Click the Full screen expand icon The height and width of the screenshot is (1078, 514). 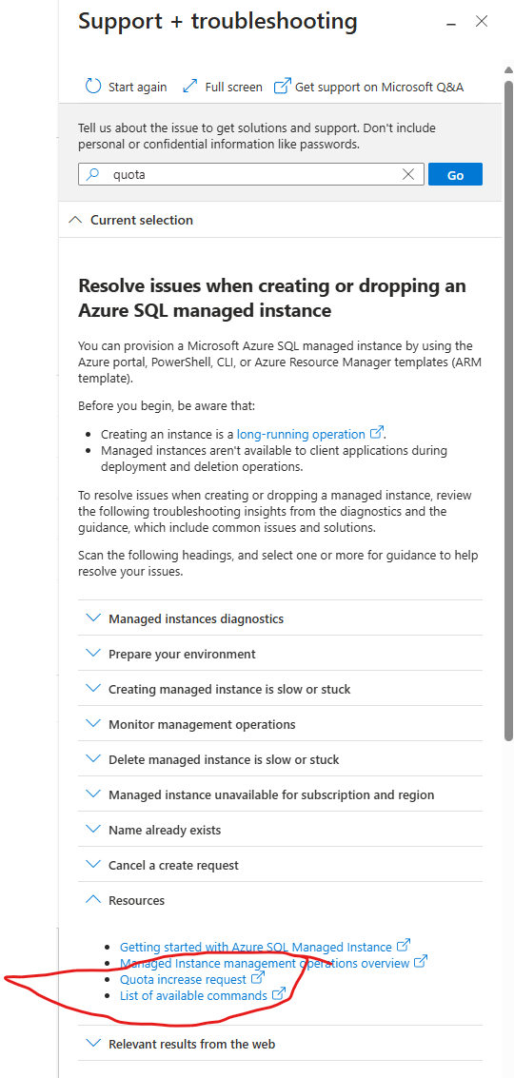(190, 87)
